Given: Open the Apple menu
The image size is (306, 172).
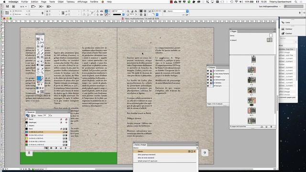Looking at the screenshot, I should pyautogui.click(x=4, y=2).
